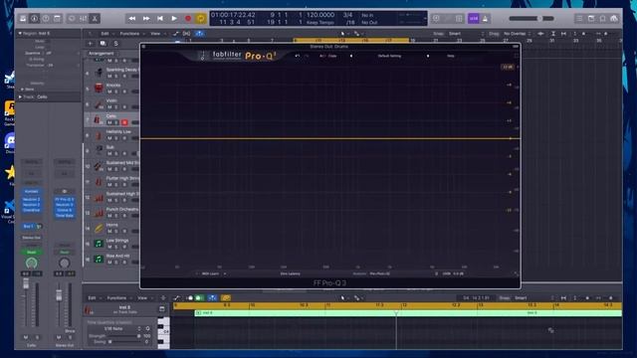Click the Fast Forward transport button
The width and height of the screenshot is (637, 358).
pyautogui.click(x=146, y=18)
